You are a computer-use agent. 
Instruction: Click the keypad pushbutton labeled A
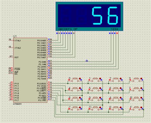point(116,98)
